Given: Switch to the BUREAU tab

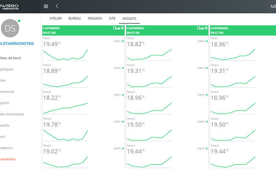Looking at the screenshot, I should click(75, 18).
